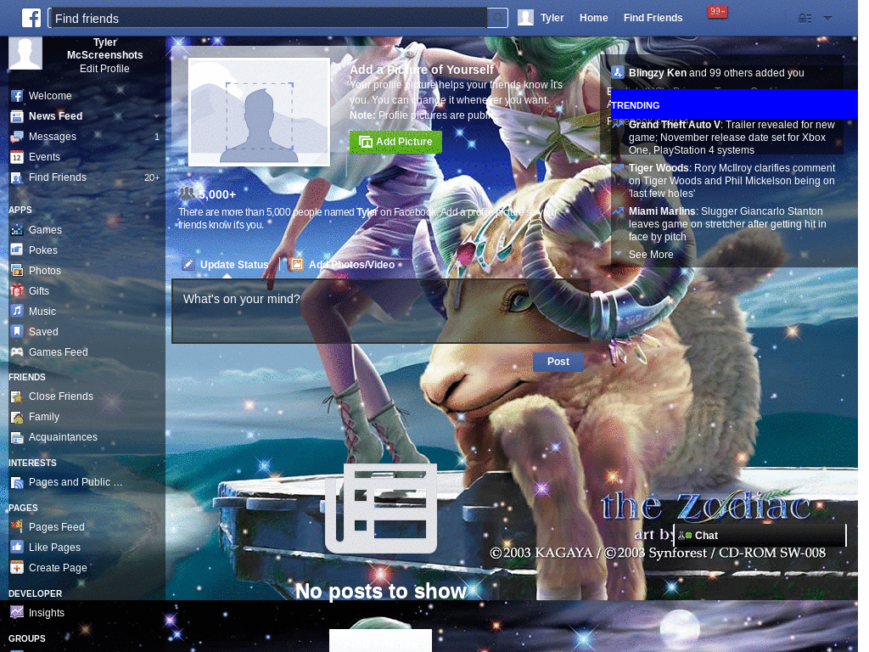Click the Facebook logo icon
This screenshot has width=869, height=652.
[x=31, y=18]
